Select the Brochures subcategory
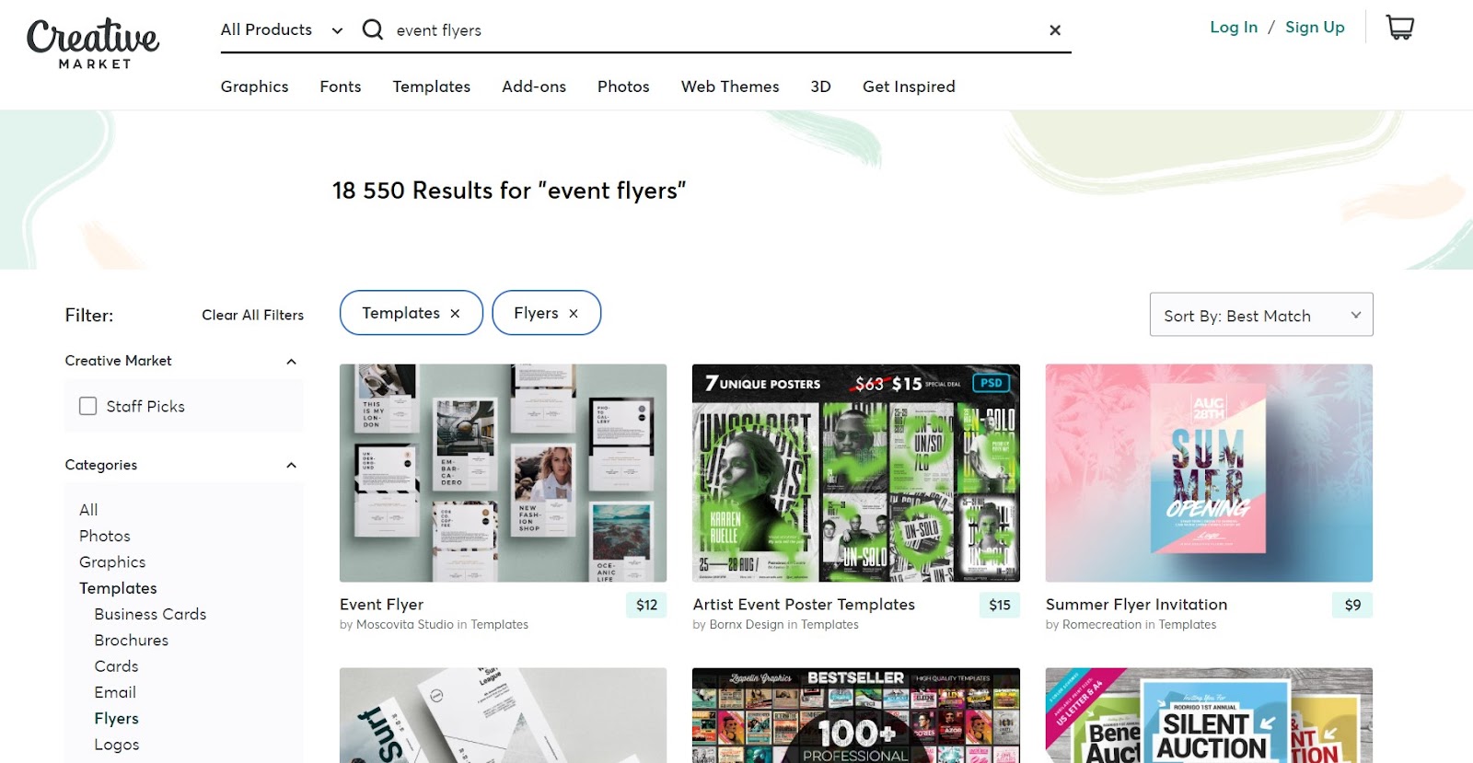This screenshot has height=763, width=1473. 132,641
